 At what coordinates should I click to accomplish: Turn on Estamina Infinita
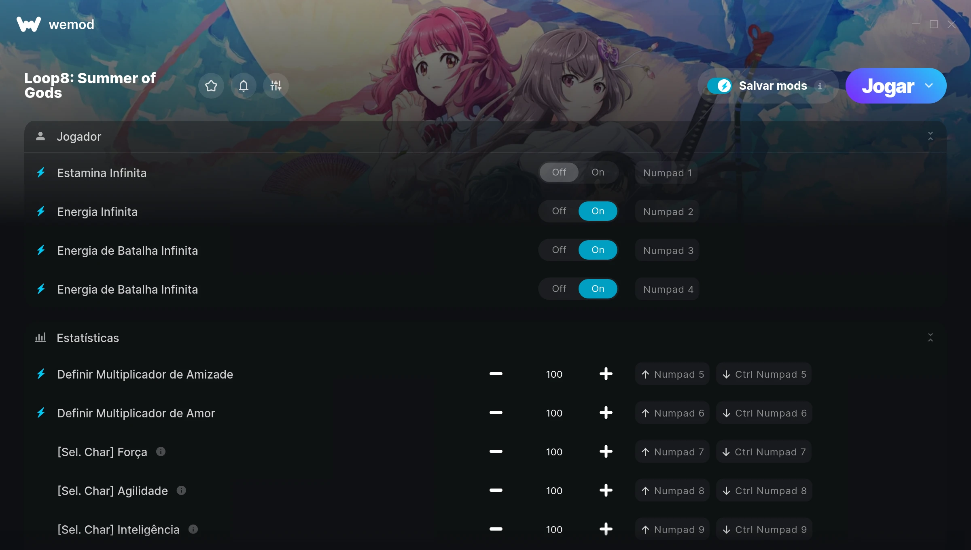coord(598,172)
